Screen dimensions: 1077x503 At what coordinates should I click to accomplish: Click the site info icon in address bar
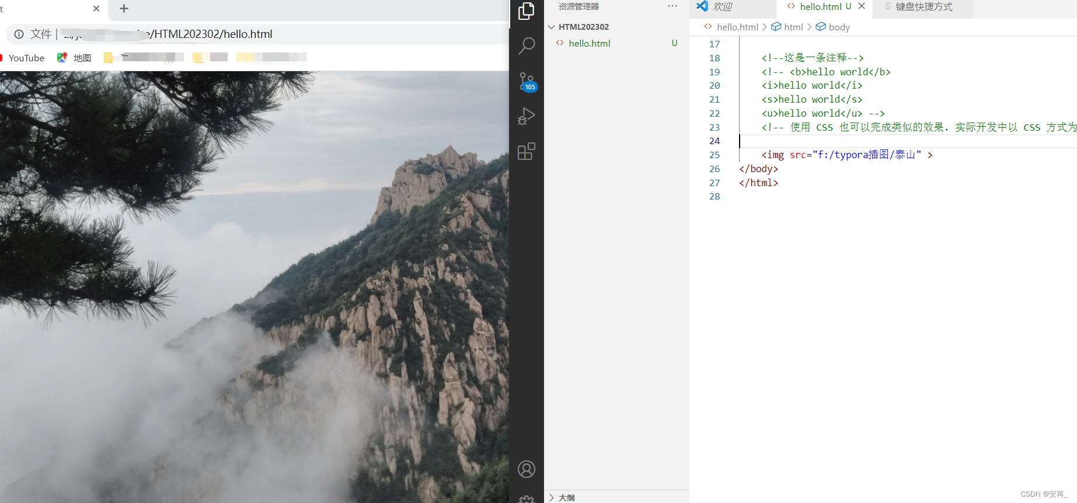[19, 34]
